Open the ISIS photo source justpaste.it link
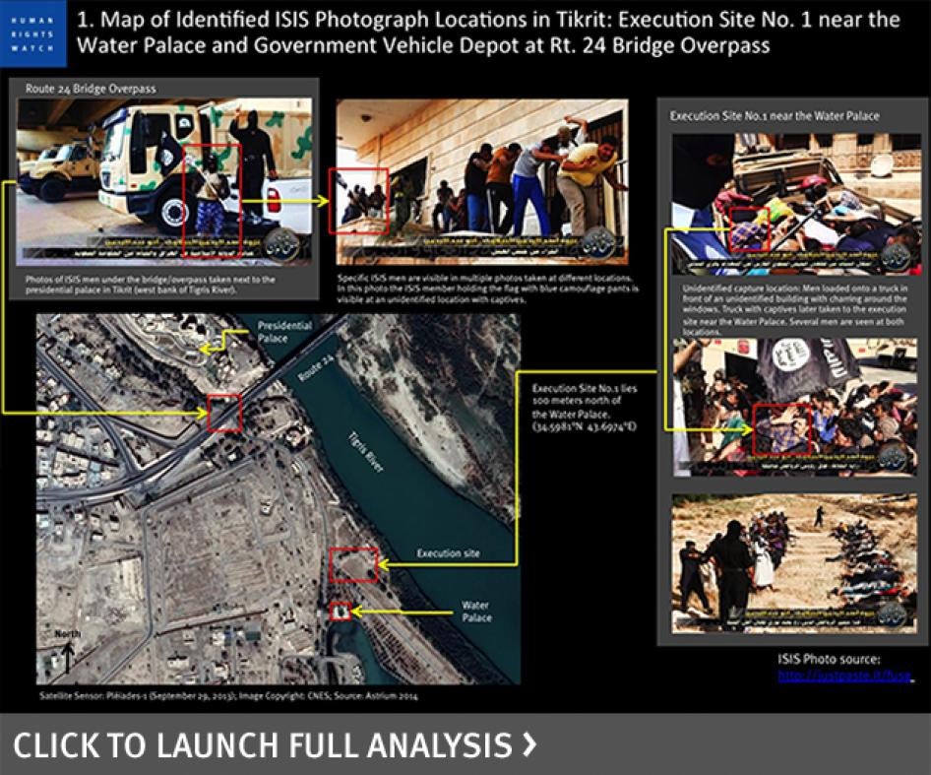This screenshot has width=931, height=775. (x=844, y=677)
